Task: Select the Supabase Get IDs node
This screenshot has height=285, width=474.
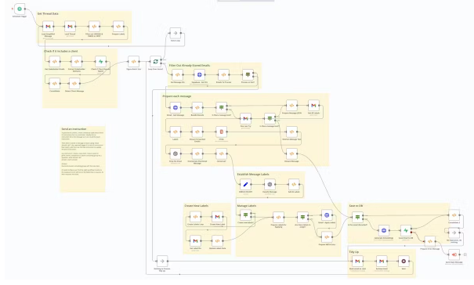Action: (200, 74)
